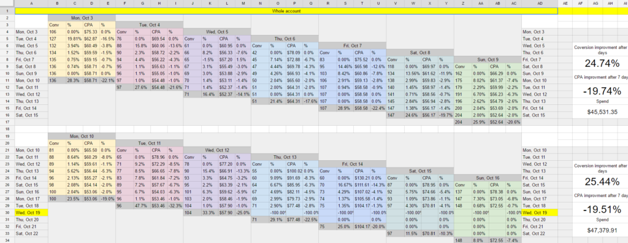Select the $60.95 CPA cell

(226, 45)
